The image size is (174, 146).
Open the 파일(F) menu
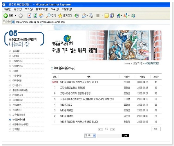(7, 9)
